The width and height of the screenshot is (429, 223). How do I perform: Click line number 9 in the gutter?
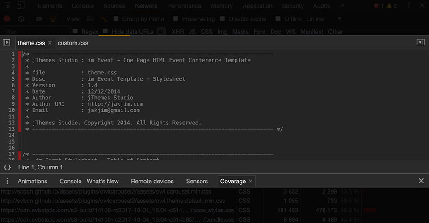pos(13,104)
